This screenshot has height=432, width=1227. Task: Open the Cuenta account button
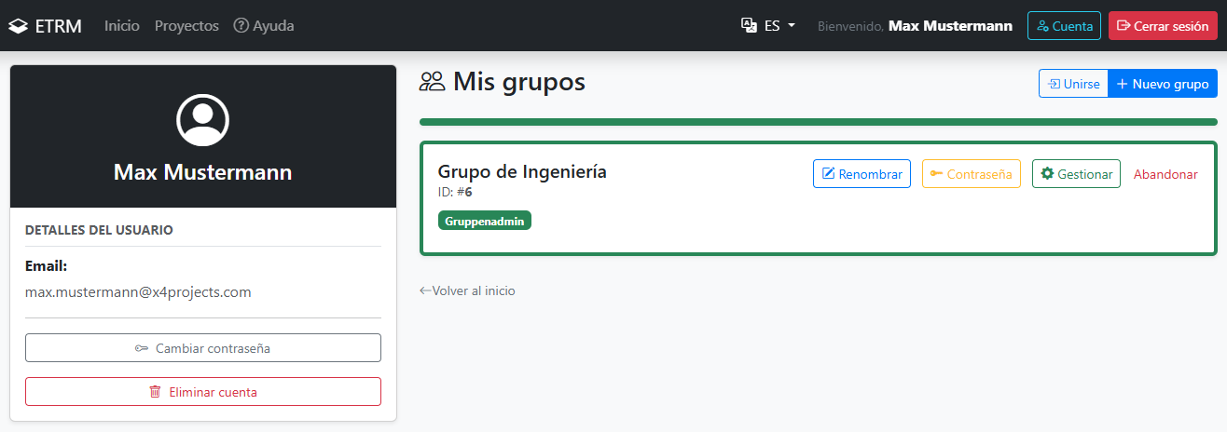pyautogui.click(x=1064, y=26)
